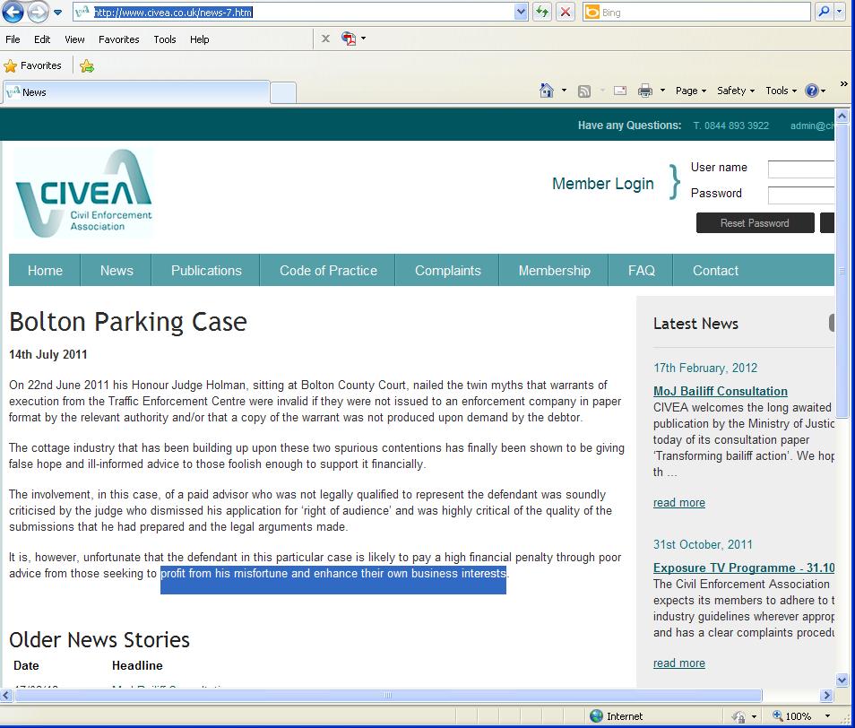Screen dimensions: 855x728
Task: Click the Protected Mode status icon
Action: [x=738, y=716]
